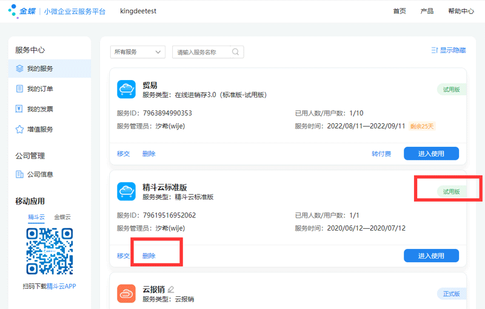
Task: Click the 云报销 orange icon
Action: (126, 293)
